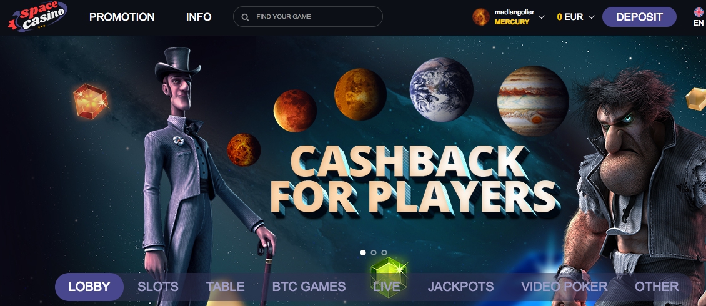Click the UK flag language icon
Viewport: 706px width, 306px height.
click(699, 12)
